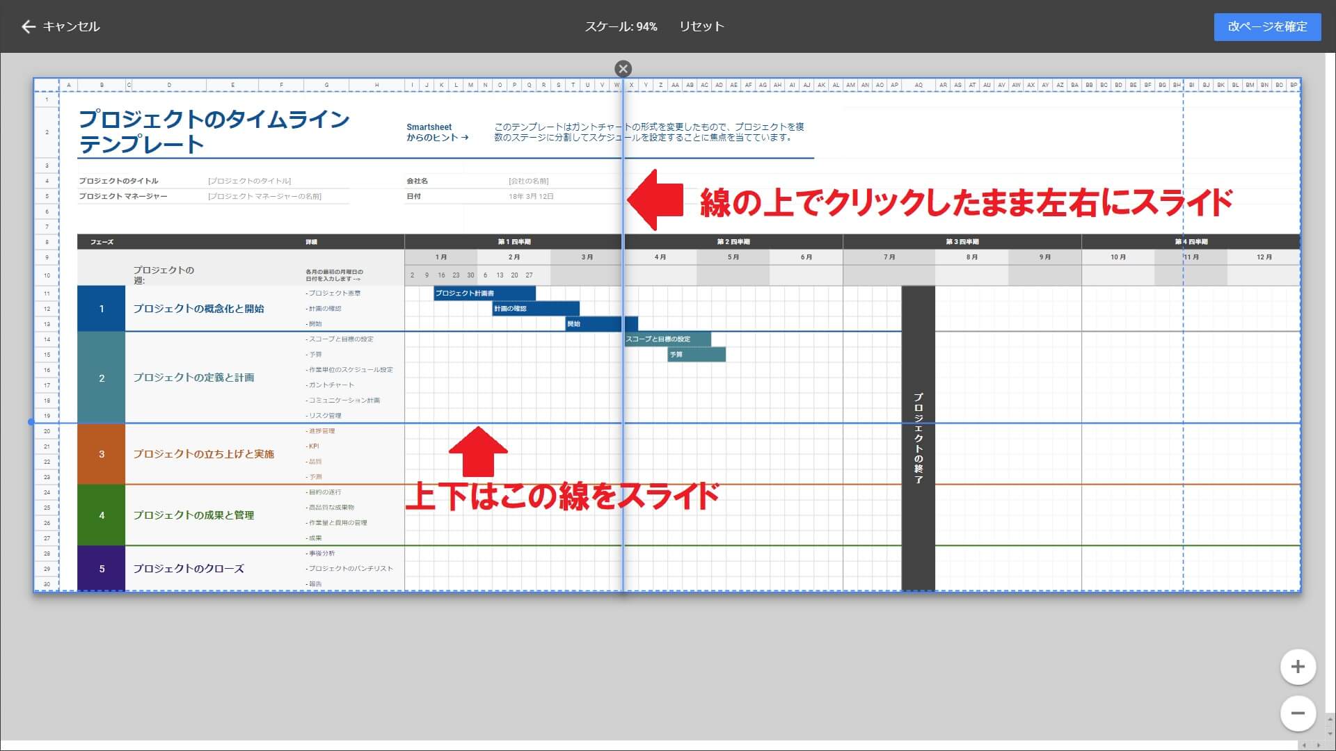Remove vertical page break with X icon
1336x751 pixels.
(x=623, y=69)
